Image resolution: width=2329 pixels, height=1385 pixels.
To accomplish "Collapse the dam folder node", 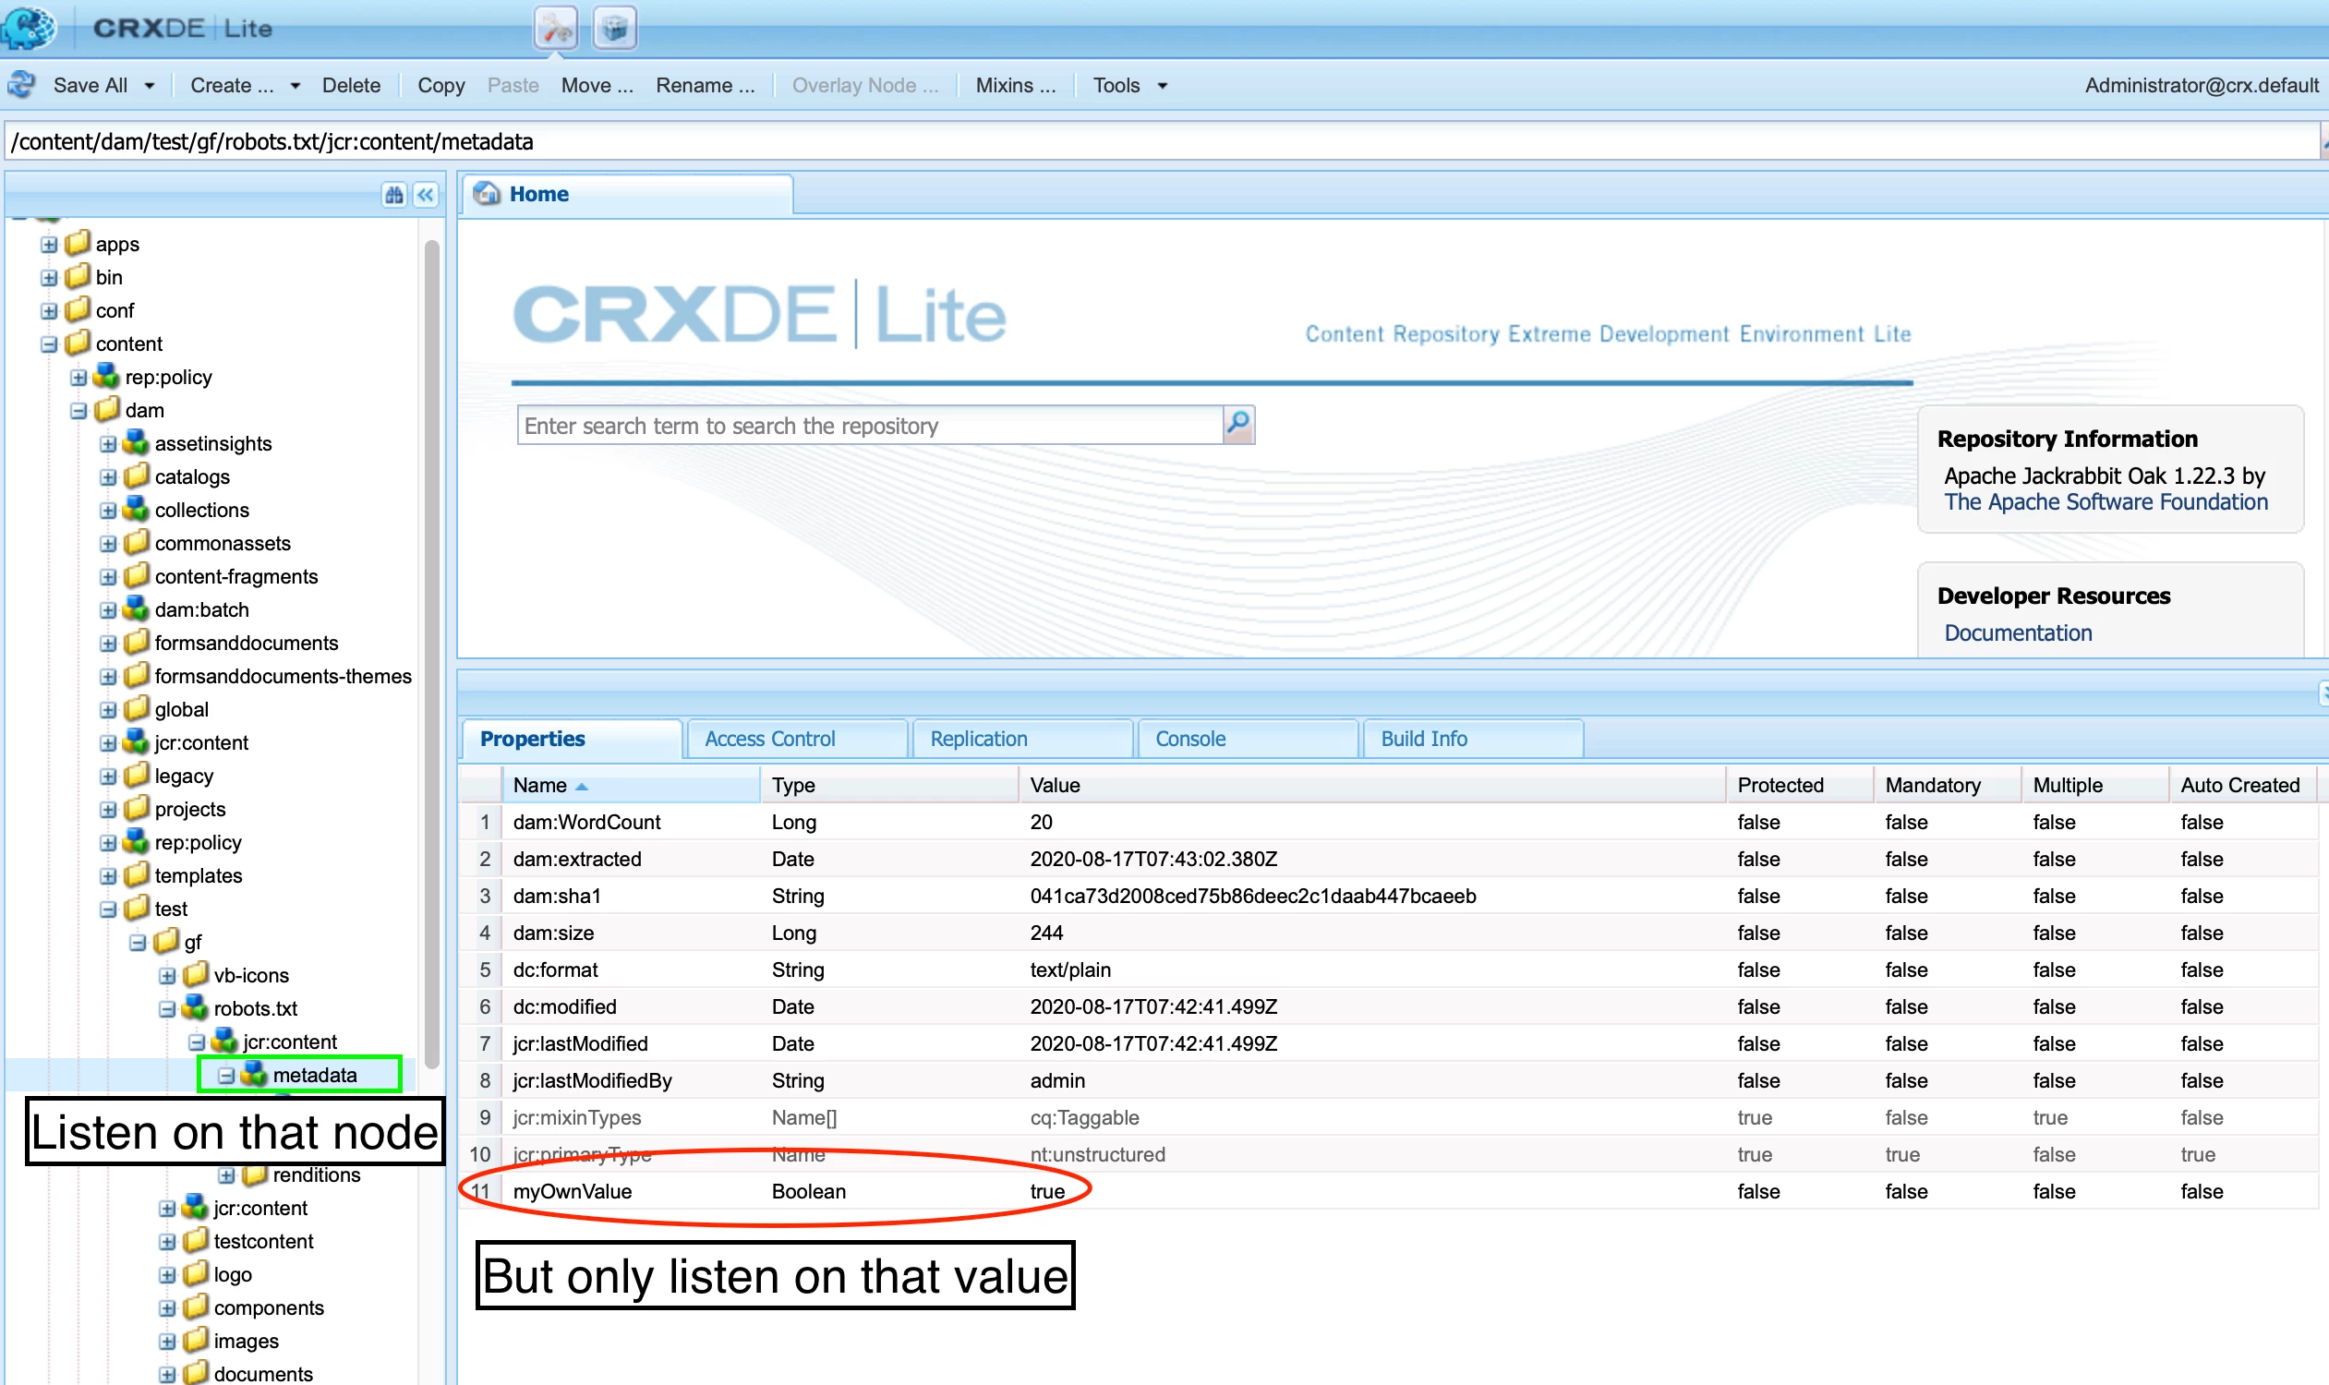I will click(78, 411).
